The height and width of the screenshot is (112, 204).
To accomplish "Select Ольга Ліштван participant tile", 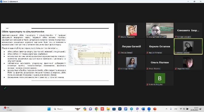I will 159,62.
